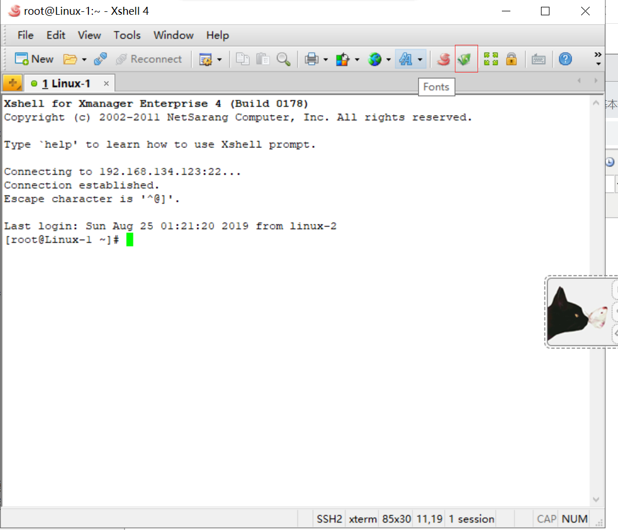This screenshot has width=618, height=530.
Task: Click the Find magnifier icon
Action: [x=283, y=59]
